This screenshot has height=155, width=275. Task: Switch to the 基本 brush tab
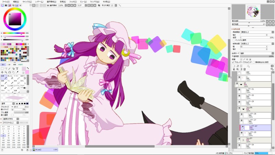[x=3, y=65]
